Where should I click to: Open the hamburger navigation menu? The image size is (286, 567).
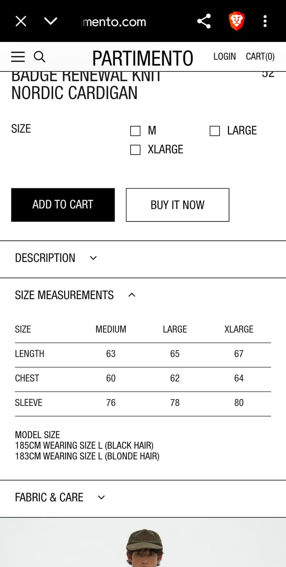(x=18, y=57)
